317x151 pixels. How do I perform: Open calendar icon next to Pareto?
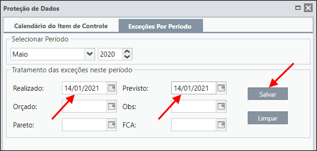112,125
